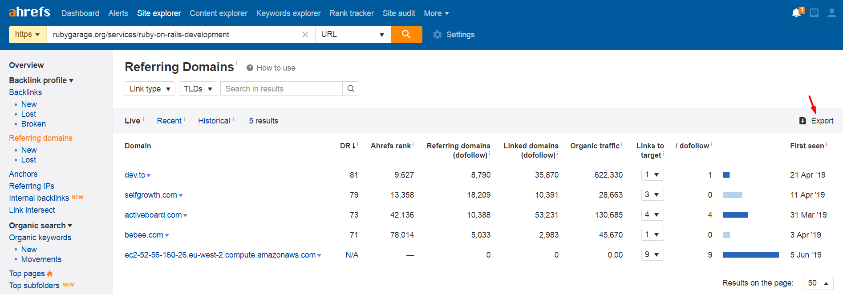The width and height of the screenshot is (843, 294).
Task: Click the dofollow bar for the amazonaws row
Action: (x=751, y=255)
